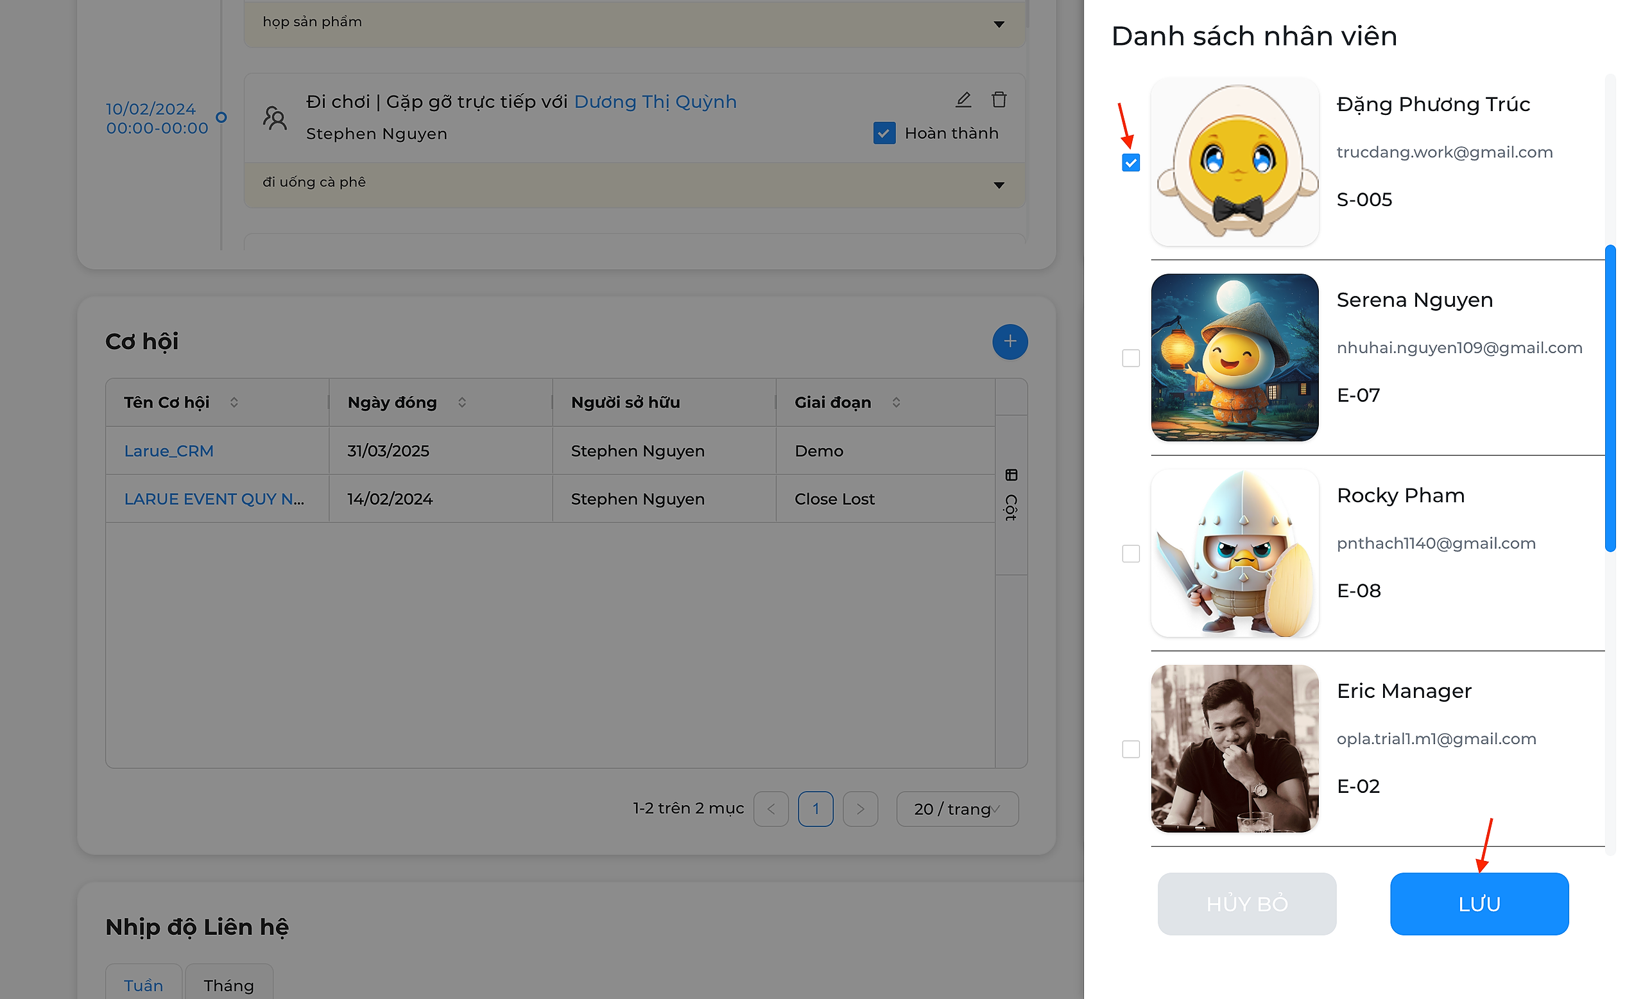Viewport: 1643px width, 999px height.
Task: Click employee code E-07
Action: tap(1358, 395)
